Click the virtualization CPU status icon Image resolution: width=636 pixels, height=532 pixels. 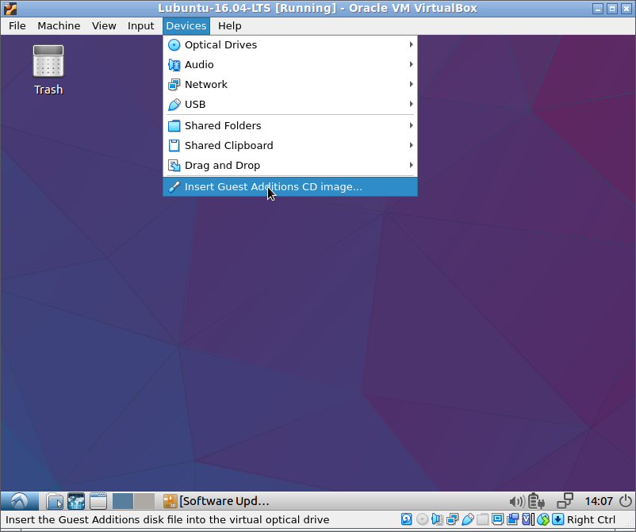click(x=527, y=519)
